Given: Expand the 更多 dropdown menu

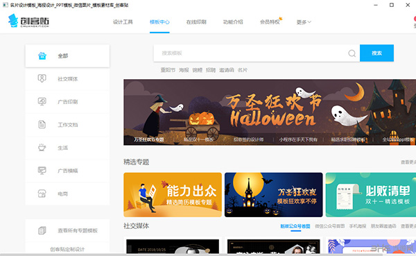Looking at the screenshot, I should coord(304,22).
